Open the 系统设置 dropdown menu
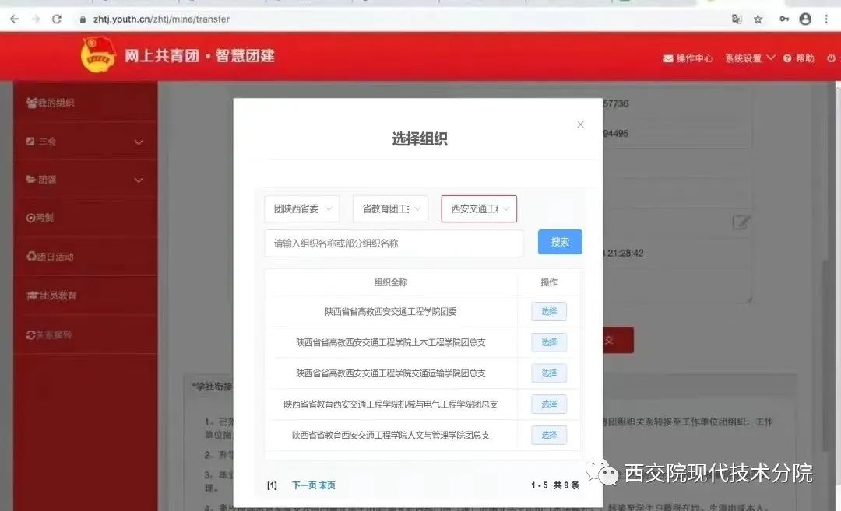Image resolution: width=841 pixels, height=511 pixels. tap(750, 58)
